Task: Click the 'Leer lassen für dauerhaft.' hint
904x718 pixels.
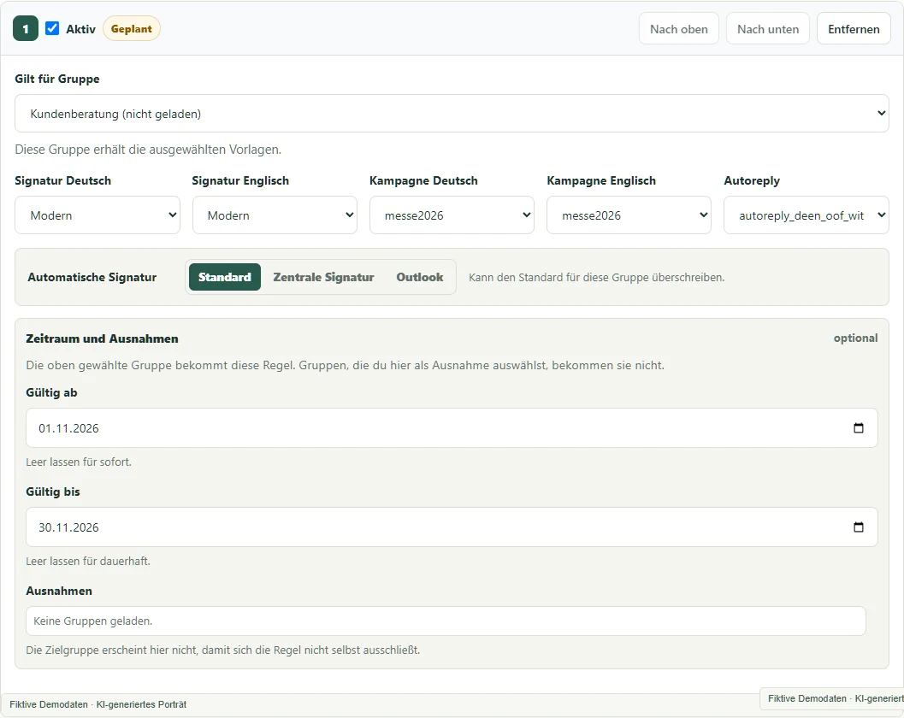Action: (x=88, y=561)
